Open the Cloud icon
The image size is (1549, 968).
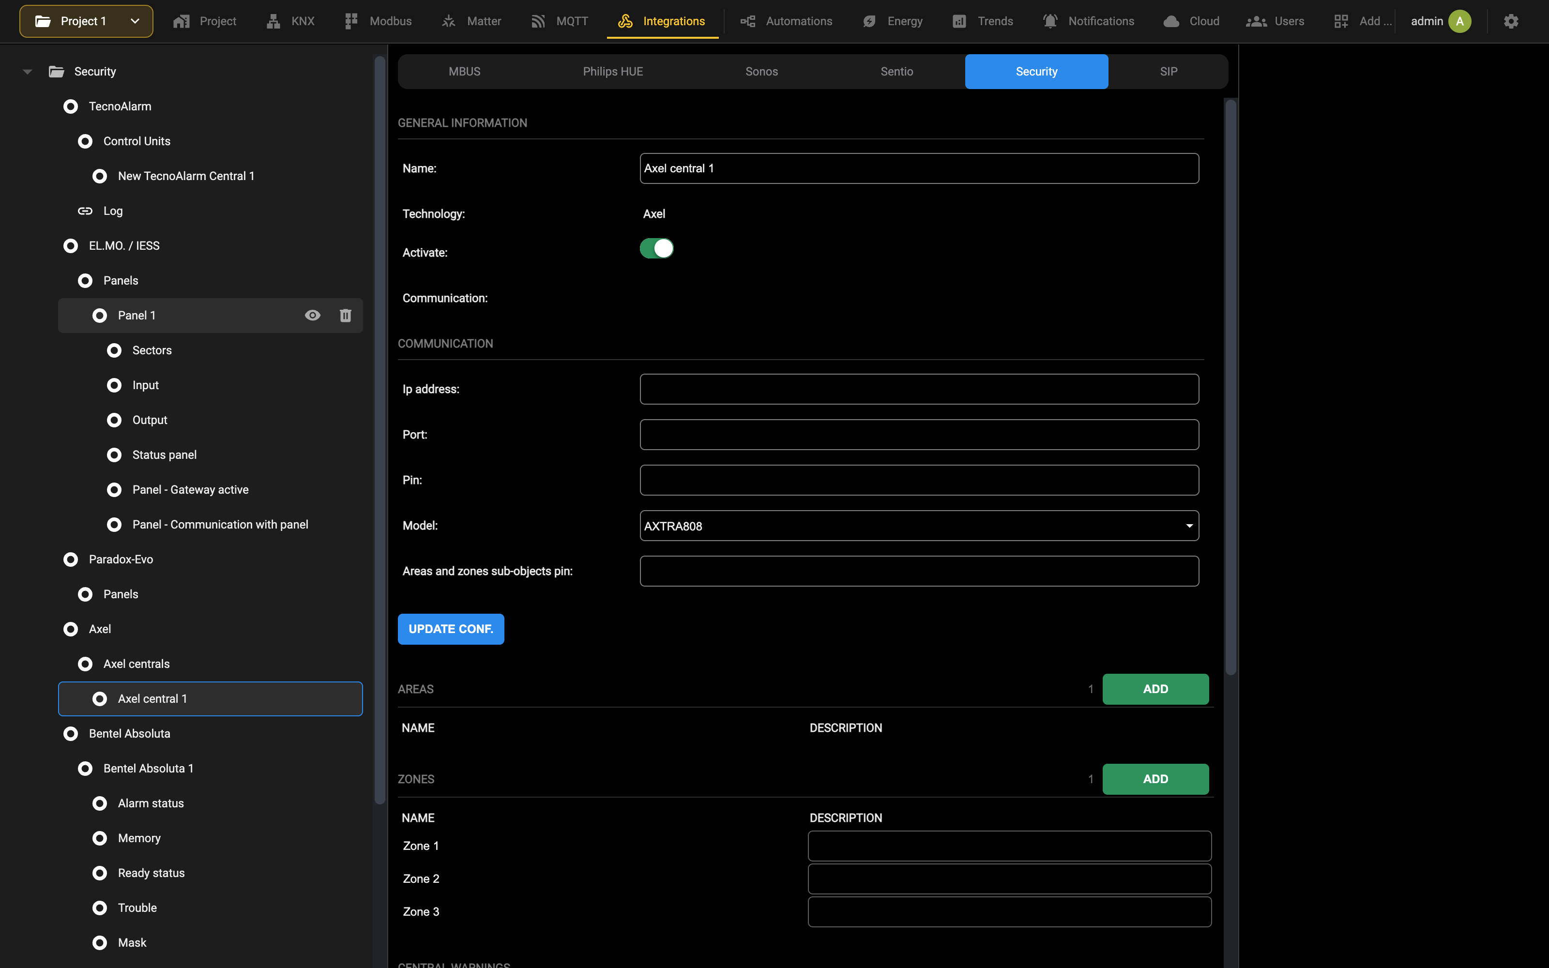(x=1171, y=21)
